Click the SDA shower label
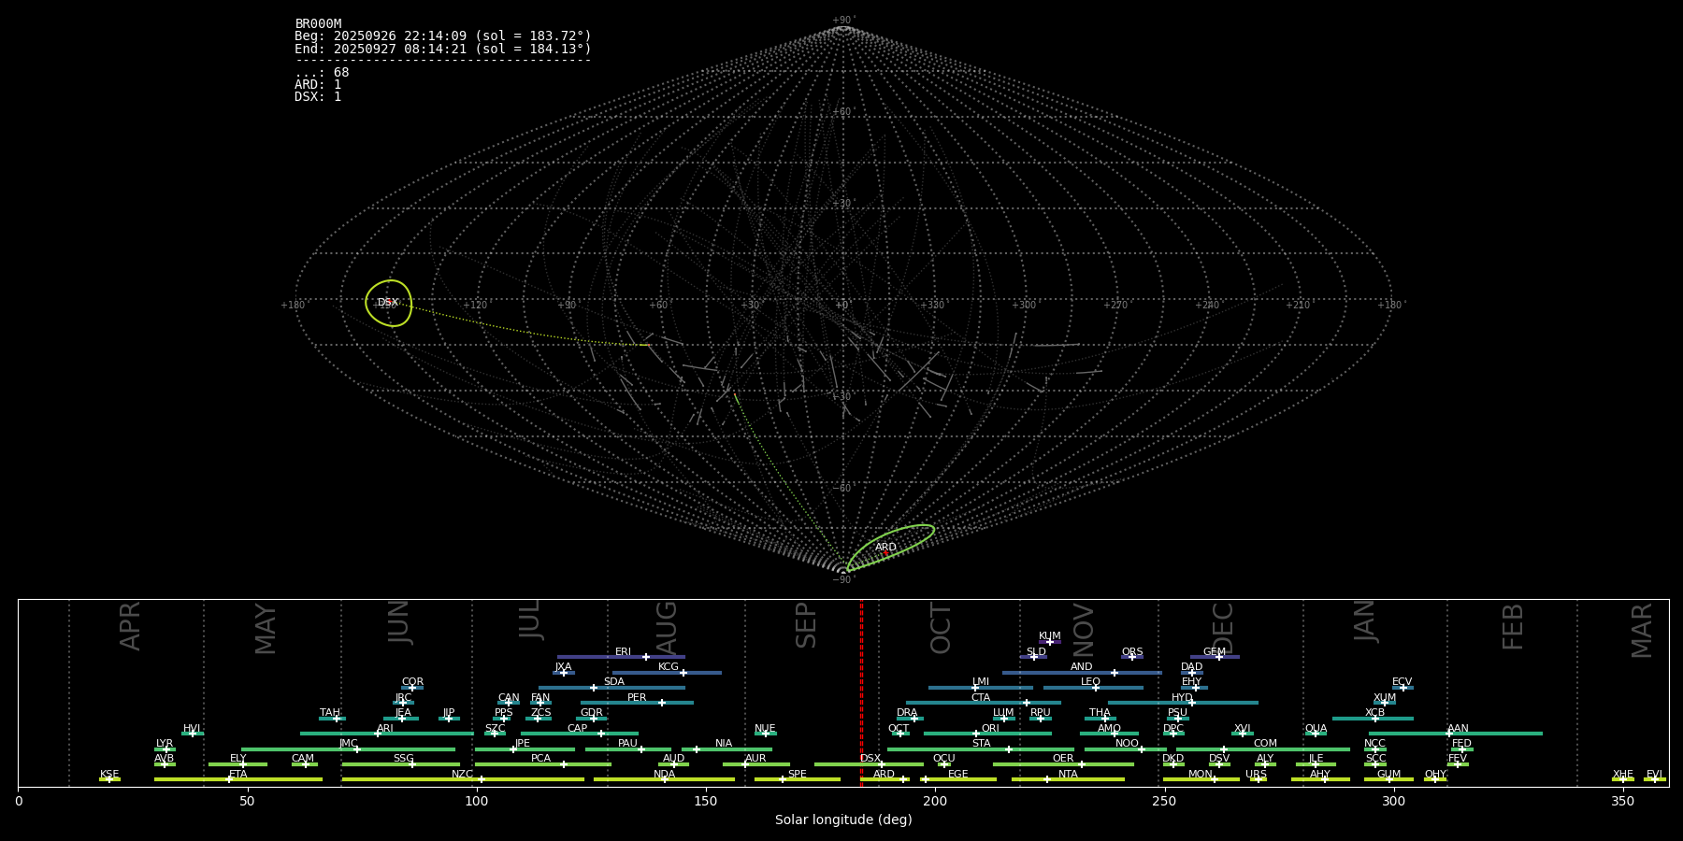Viewport: 1683px width, 841px height. (x=613, y=682)
